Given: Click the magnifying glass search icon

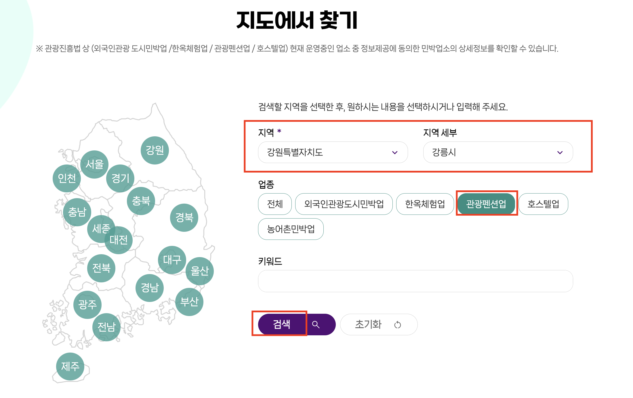Looking at the screenshot, I should pyautogui.click(x=316, y=325).
